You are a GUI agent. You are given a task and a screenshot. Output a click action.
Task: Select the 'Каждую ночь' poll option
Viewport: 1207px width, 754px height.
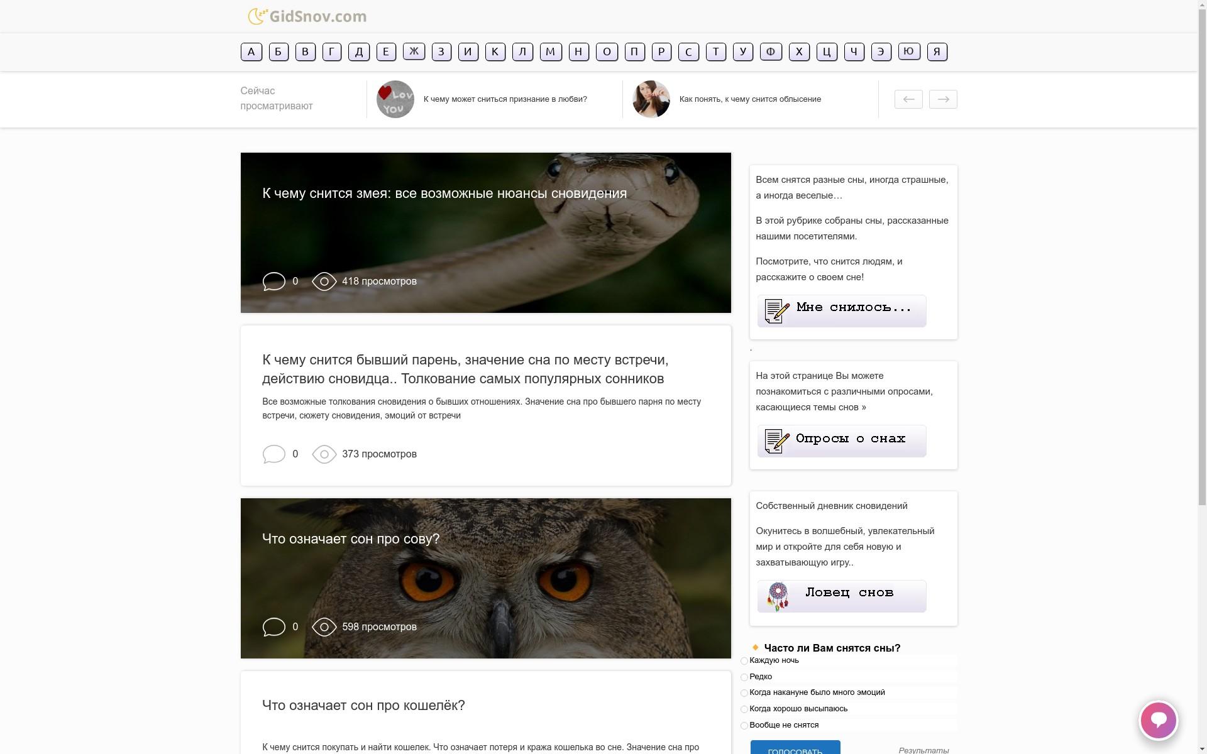coord(744,661)
